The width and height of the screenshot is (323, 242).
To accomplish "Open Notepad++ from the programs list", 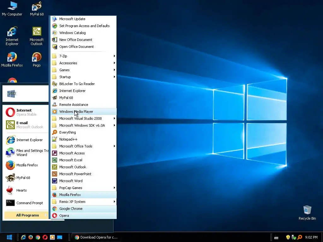I will pos(84,139).
